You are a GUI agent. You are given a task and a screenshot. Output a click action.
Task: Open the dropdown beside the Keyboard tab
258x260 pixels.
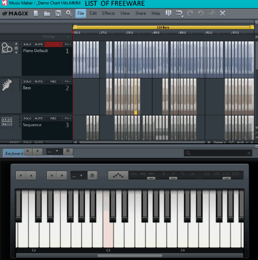tap(54, 151)
